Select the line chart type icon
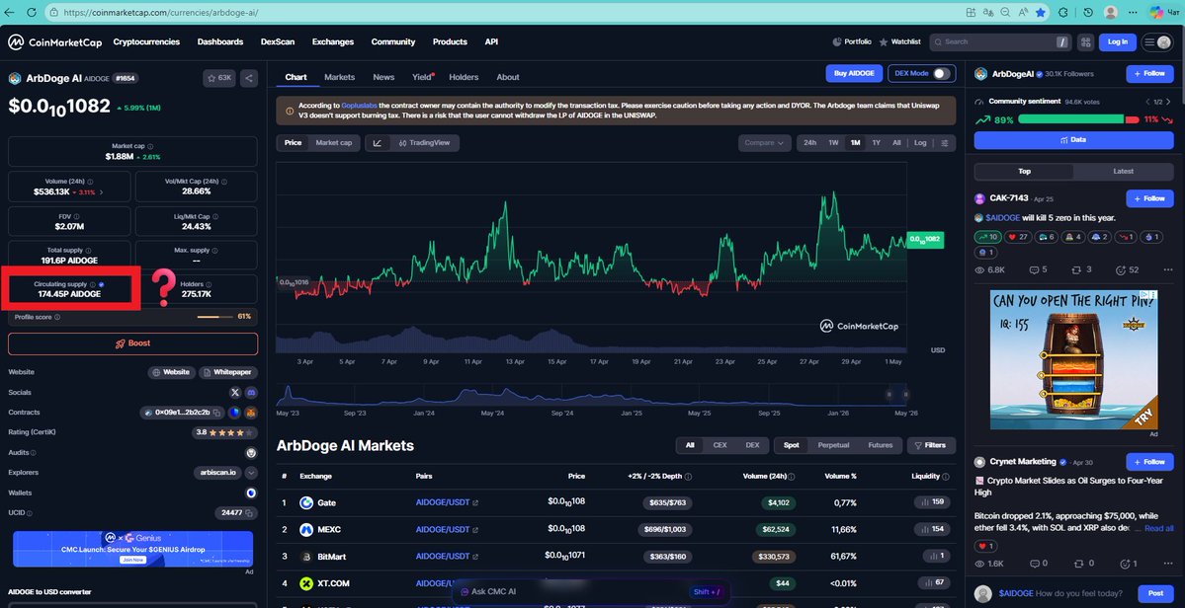 [x=378, y=142]
